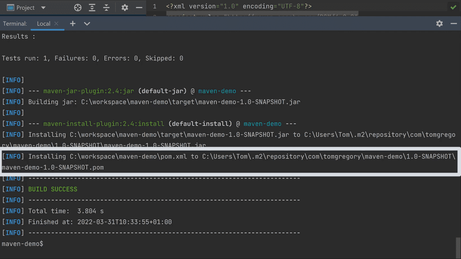
Task: Close the Local terminal tab
Action: (x=56, y=23)
